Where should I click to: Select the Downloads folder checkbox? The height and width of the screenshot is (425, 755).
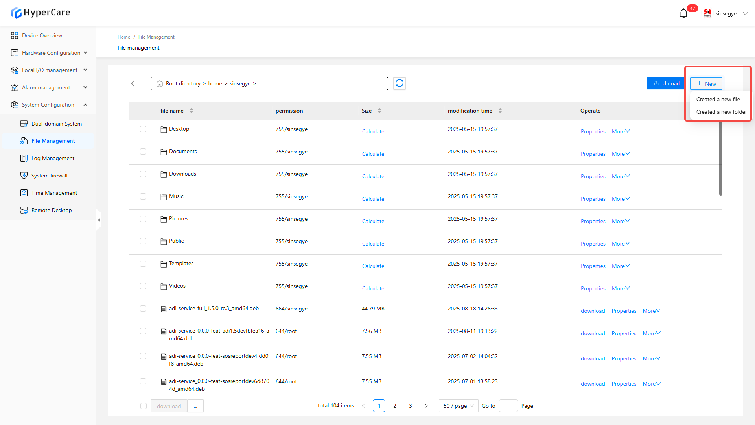pyautogui.click(x=143, y=174)
